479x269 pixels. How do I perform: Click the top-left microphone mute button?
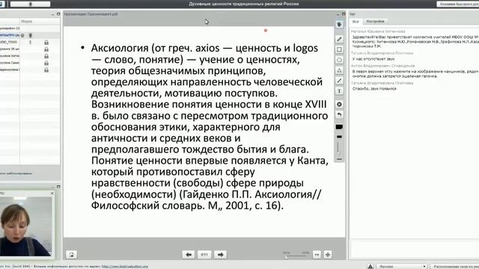(30, 4)
